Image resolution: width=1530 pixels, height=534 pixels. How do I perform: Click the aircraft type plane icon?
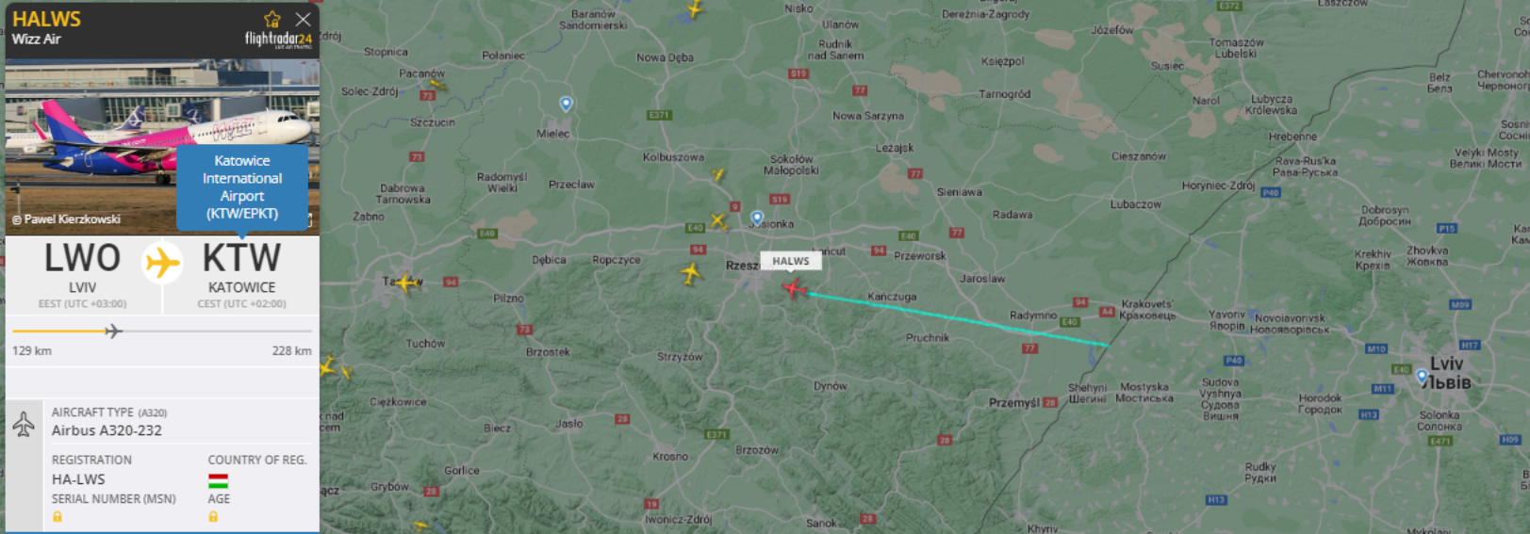(24, 424)
